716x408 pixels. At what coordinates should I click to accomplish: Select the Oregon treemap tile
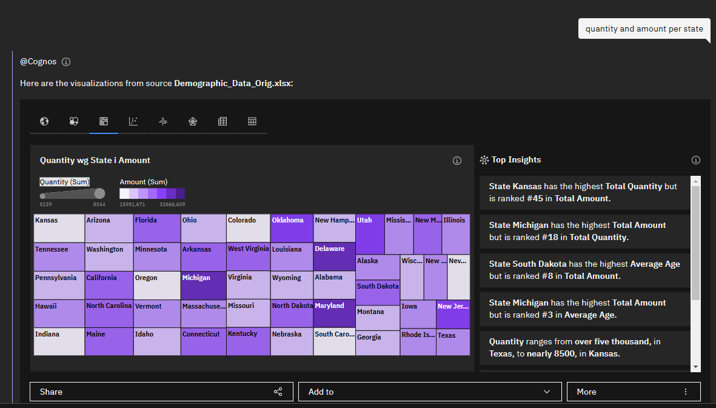[x=157, y=286]
